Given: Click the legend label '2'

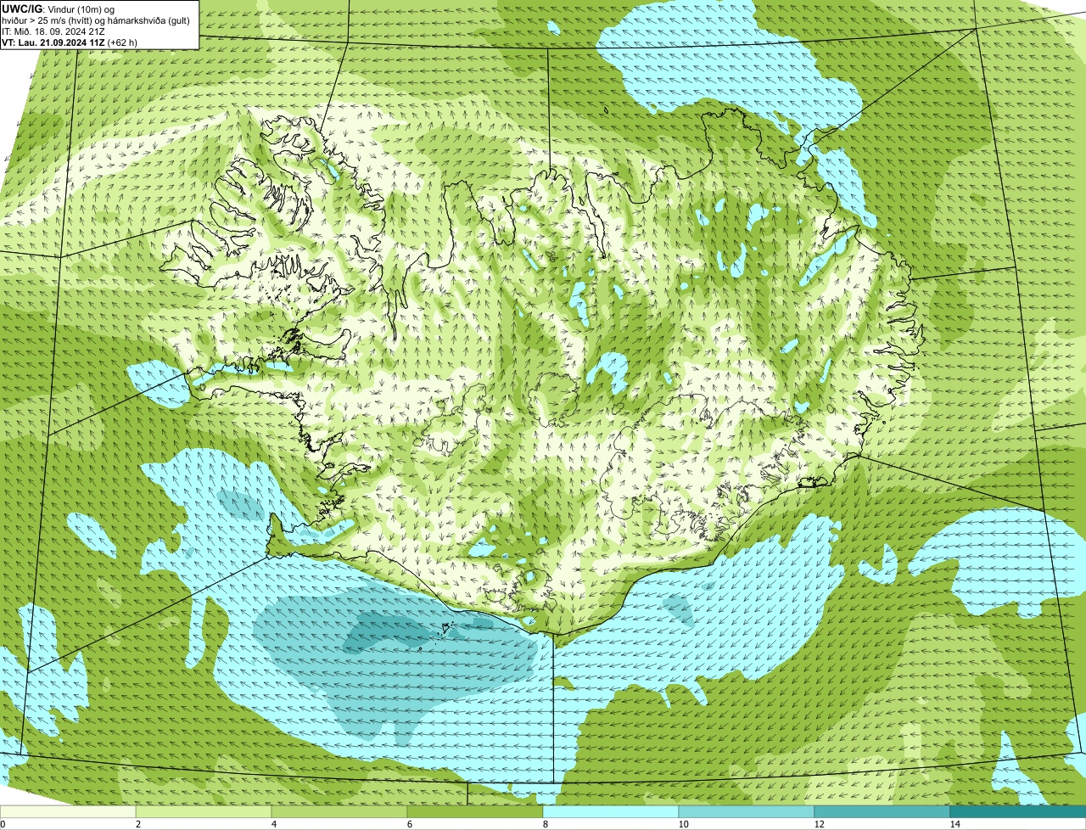Looking at the screenshot, I should click(137, 824).
